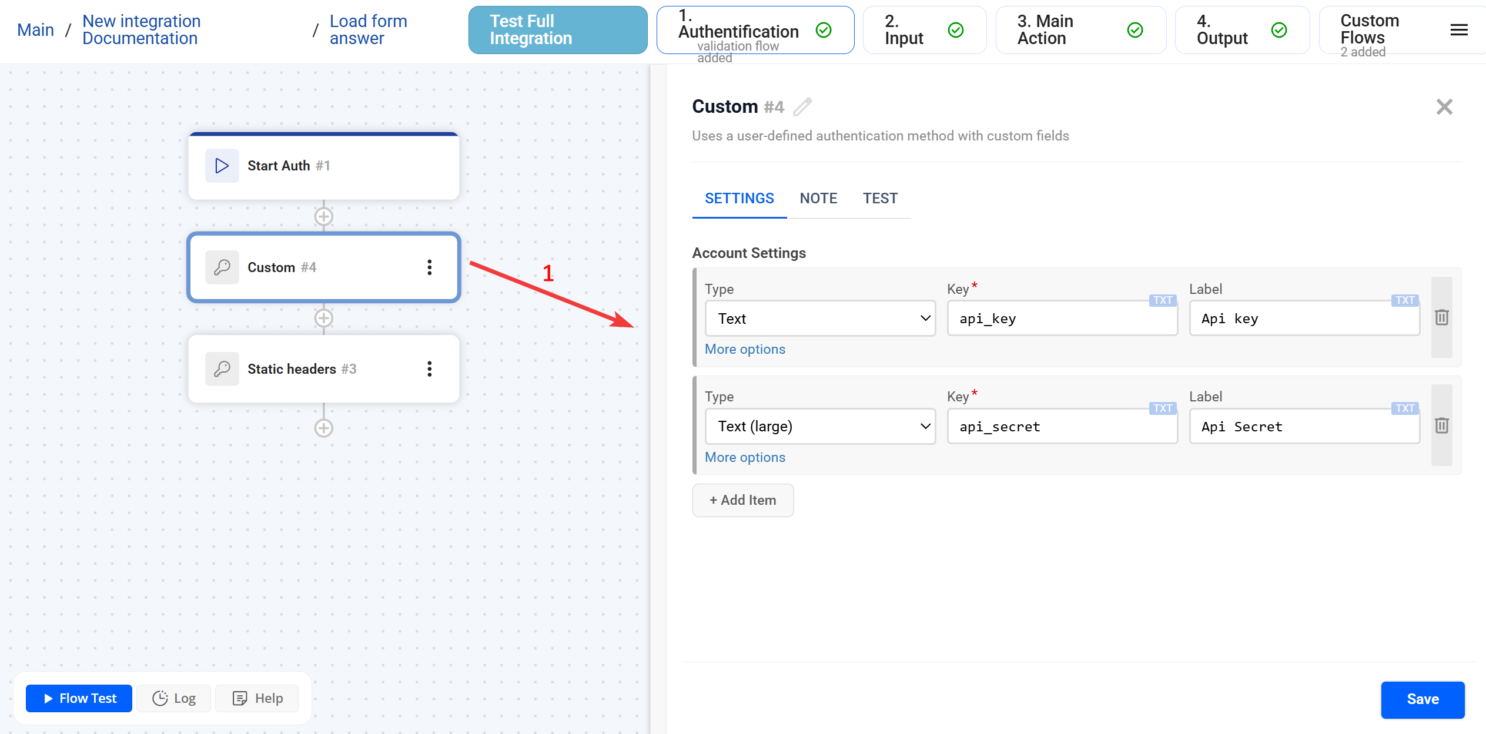The width and height of the screenshot is (1486, 734).
Task: Open the Type dropdown showing Text
Action: point(820,319)
